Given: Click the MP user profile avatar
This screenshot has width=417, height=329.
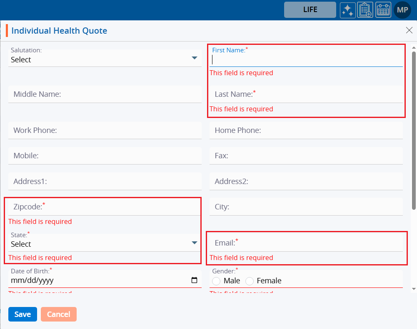Looking at the screenshot, I should pos(402,10).
